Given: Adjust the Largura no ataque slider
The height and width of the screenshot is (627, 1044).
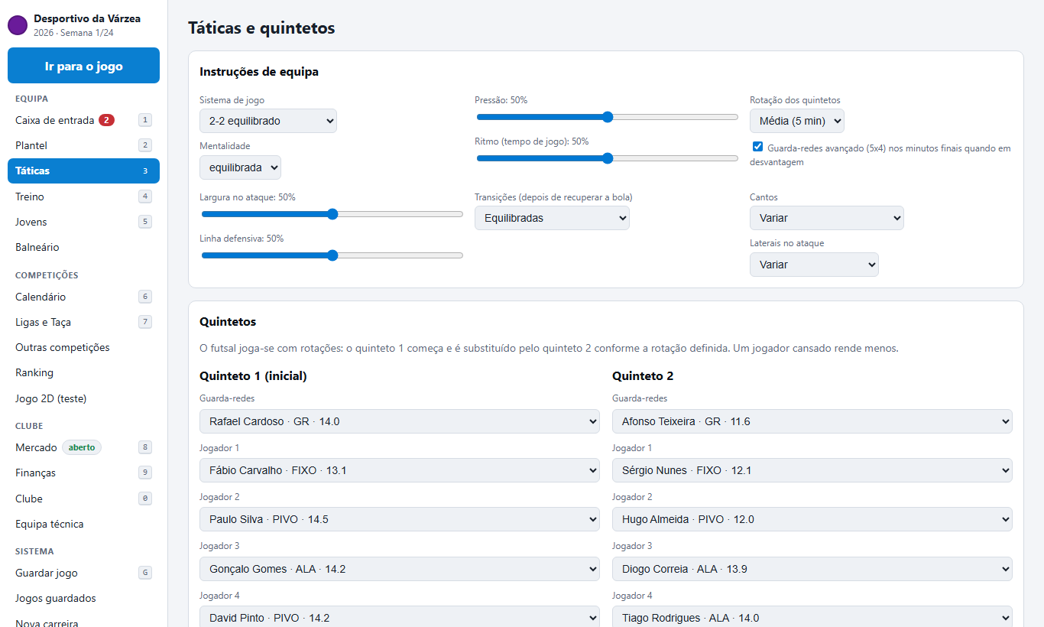Looking at the screenshot, I should 332,214.
